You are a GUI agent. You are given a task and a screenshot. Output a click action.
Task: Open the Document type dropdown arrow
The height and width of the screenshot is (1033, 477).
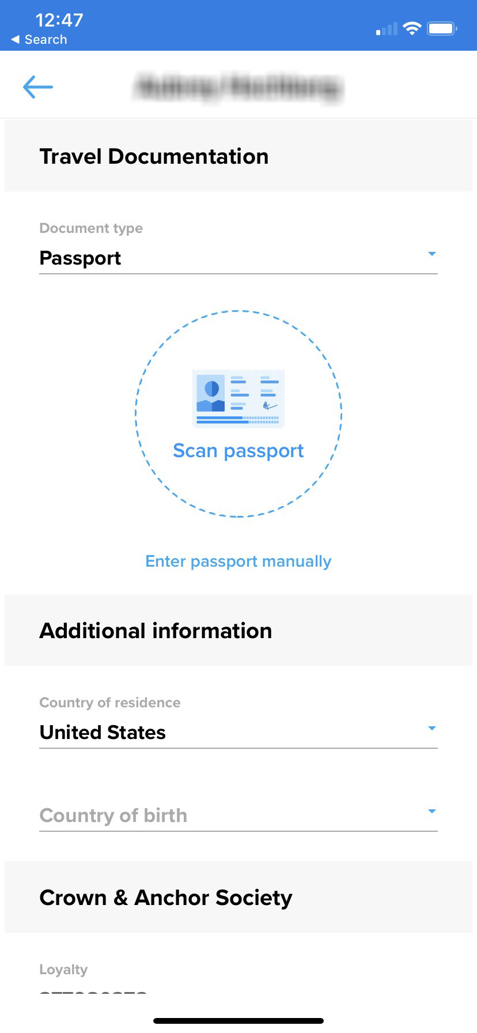432,254
